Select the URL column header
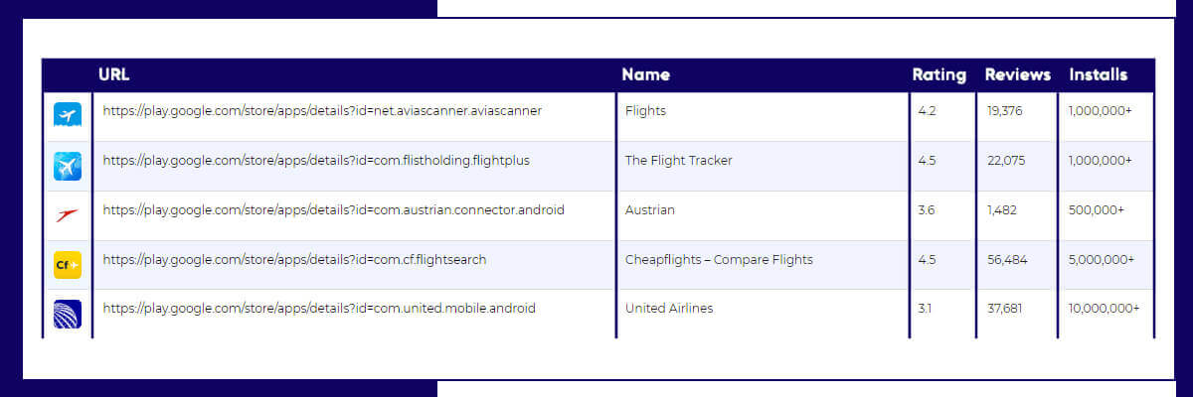The image size is (1193, 397). [x=114, y=74]
